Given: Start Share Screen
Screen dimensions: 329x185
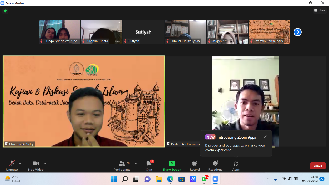Looking at the screenshot, I should pos(172,165).
